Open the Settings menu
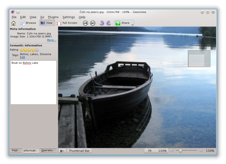Viewport: 226px width, 164px height. point(69,17)
